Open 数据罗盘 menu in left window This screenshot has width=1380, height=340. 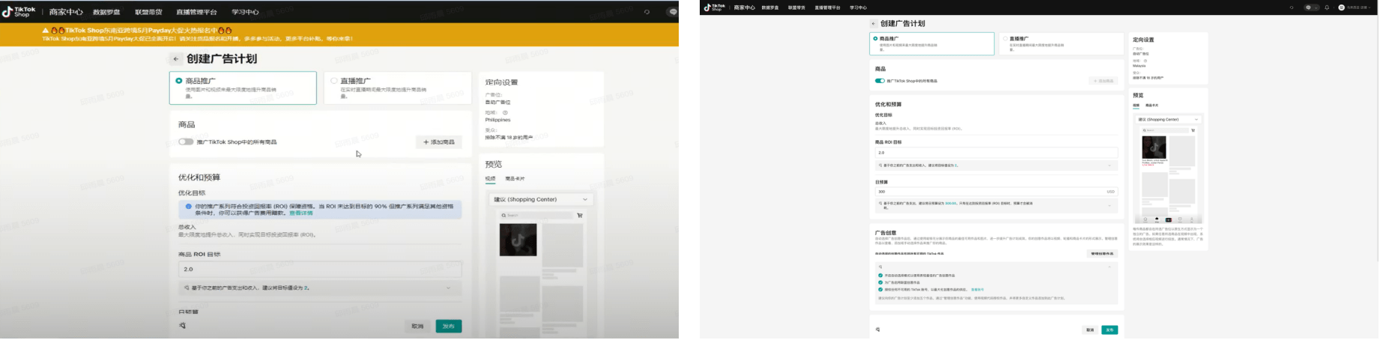tap(106, 12)
